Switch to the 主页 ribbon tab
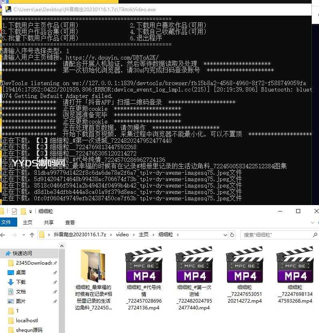 pyautogui.click(x=28, y=222)
